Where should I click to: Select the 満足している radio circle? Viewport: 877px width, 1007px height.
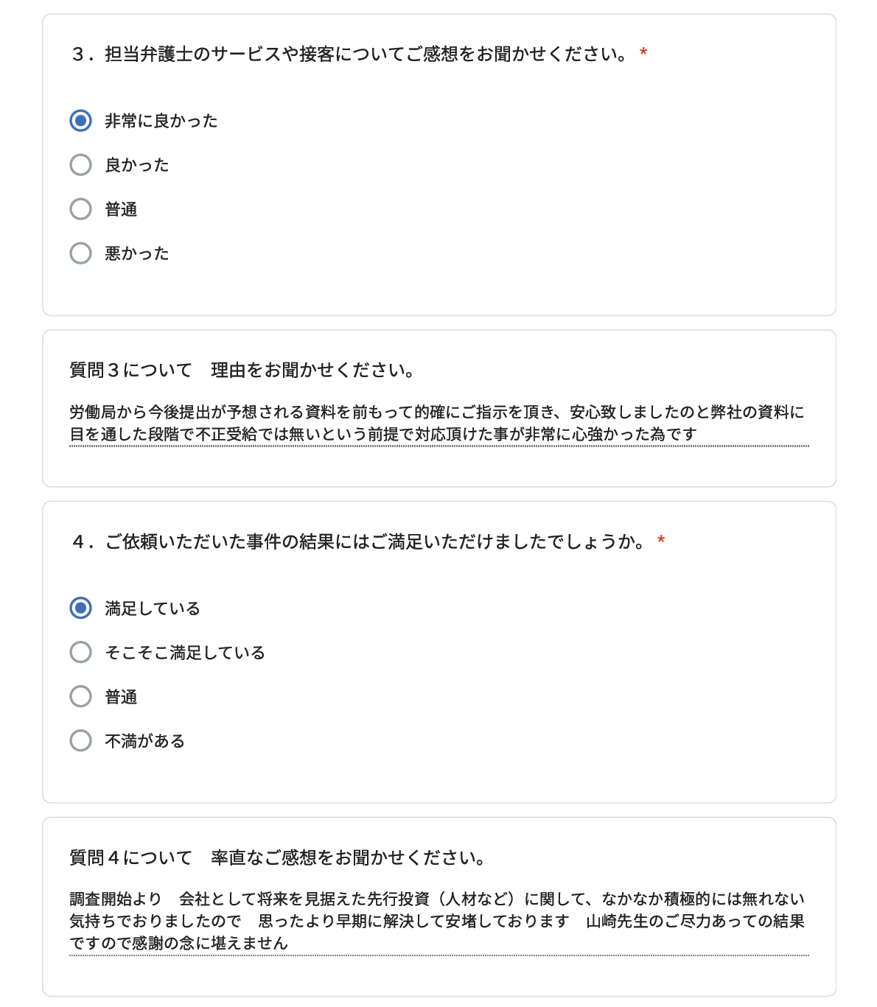tap(80, 608)
